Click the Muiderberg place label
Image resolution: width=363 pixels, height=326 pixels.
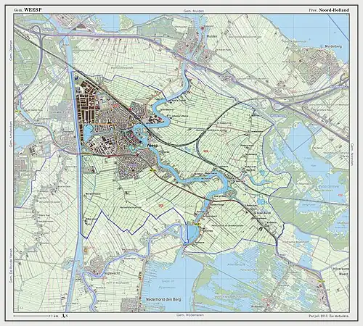[333, 46]
